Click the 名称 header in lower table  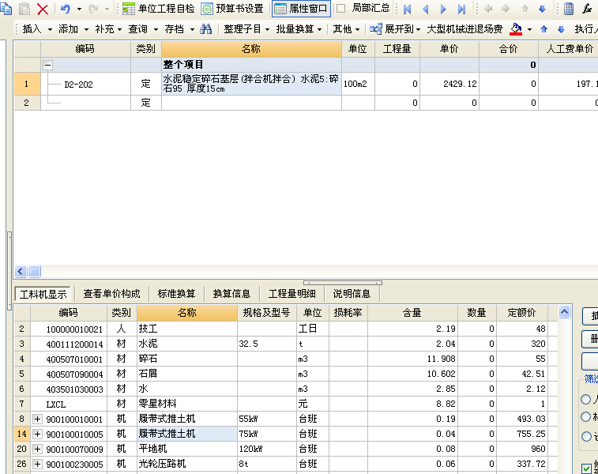point(187,313)
